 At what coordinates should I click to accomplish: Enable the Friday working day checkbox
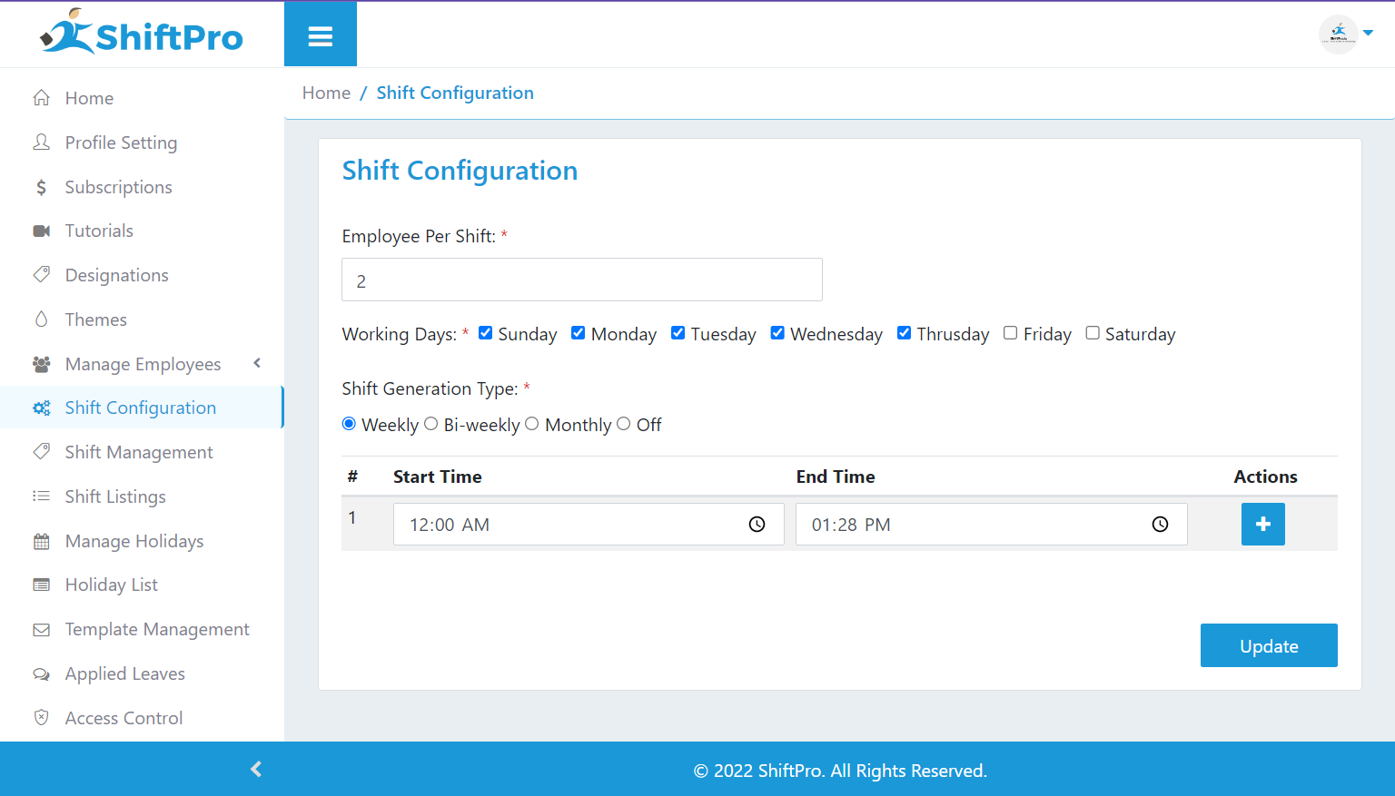pos(1010,333)
